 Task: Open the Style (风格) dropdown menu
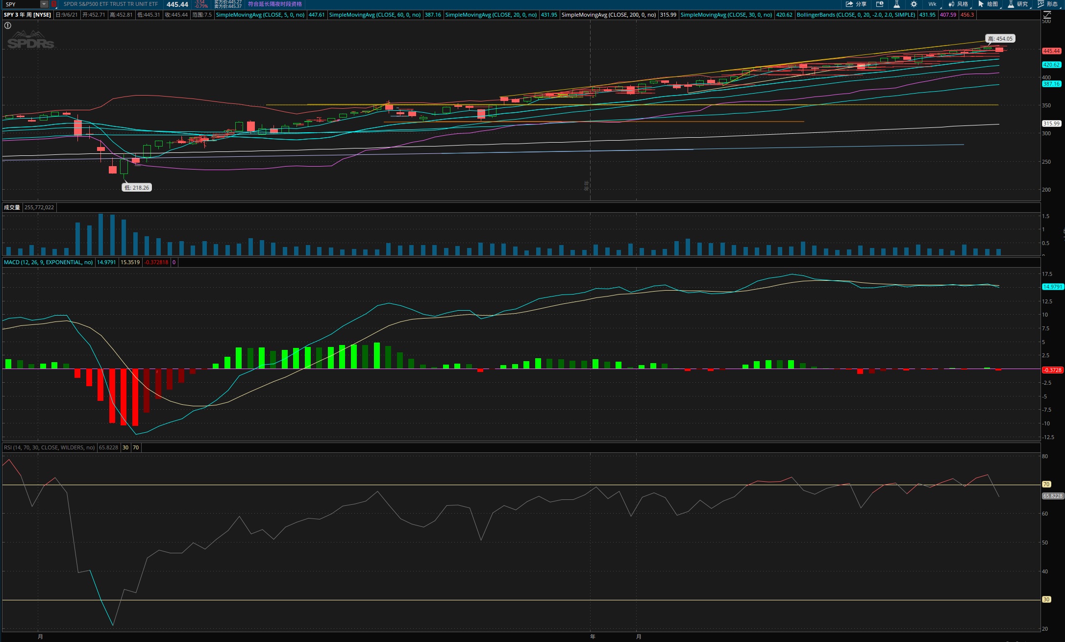(x=958, y=4)
